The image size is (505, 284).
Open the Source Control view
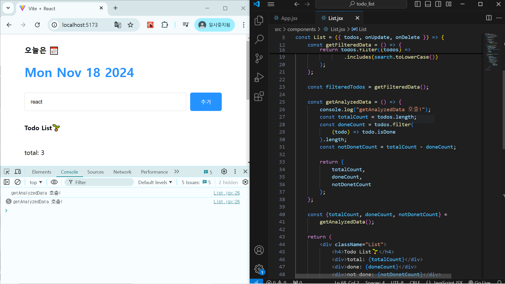click(259, 58)
